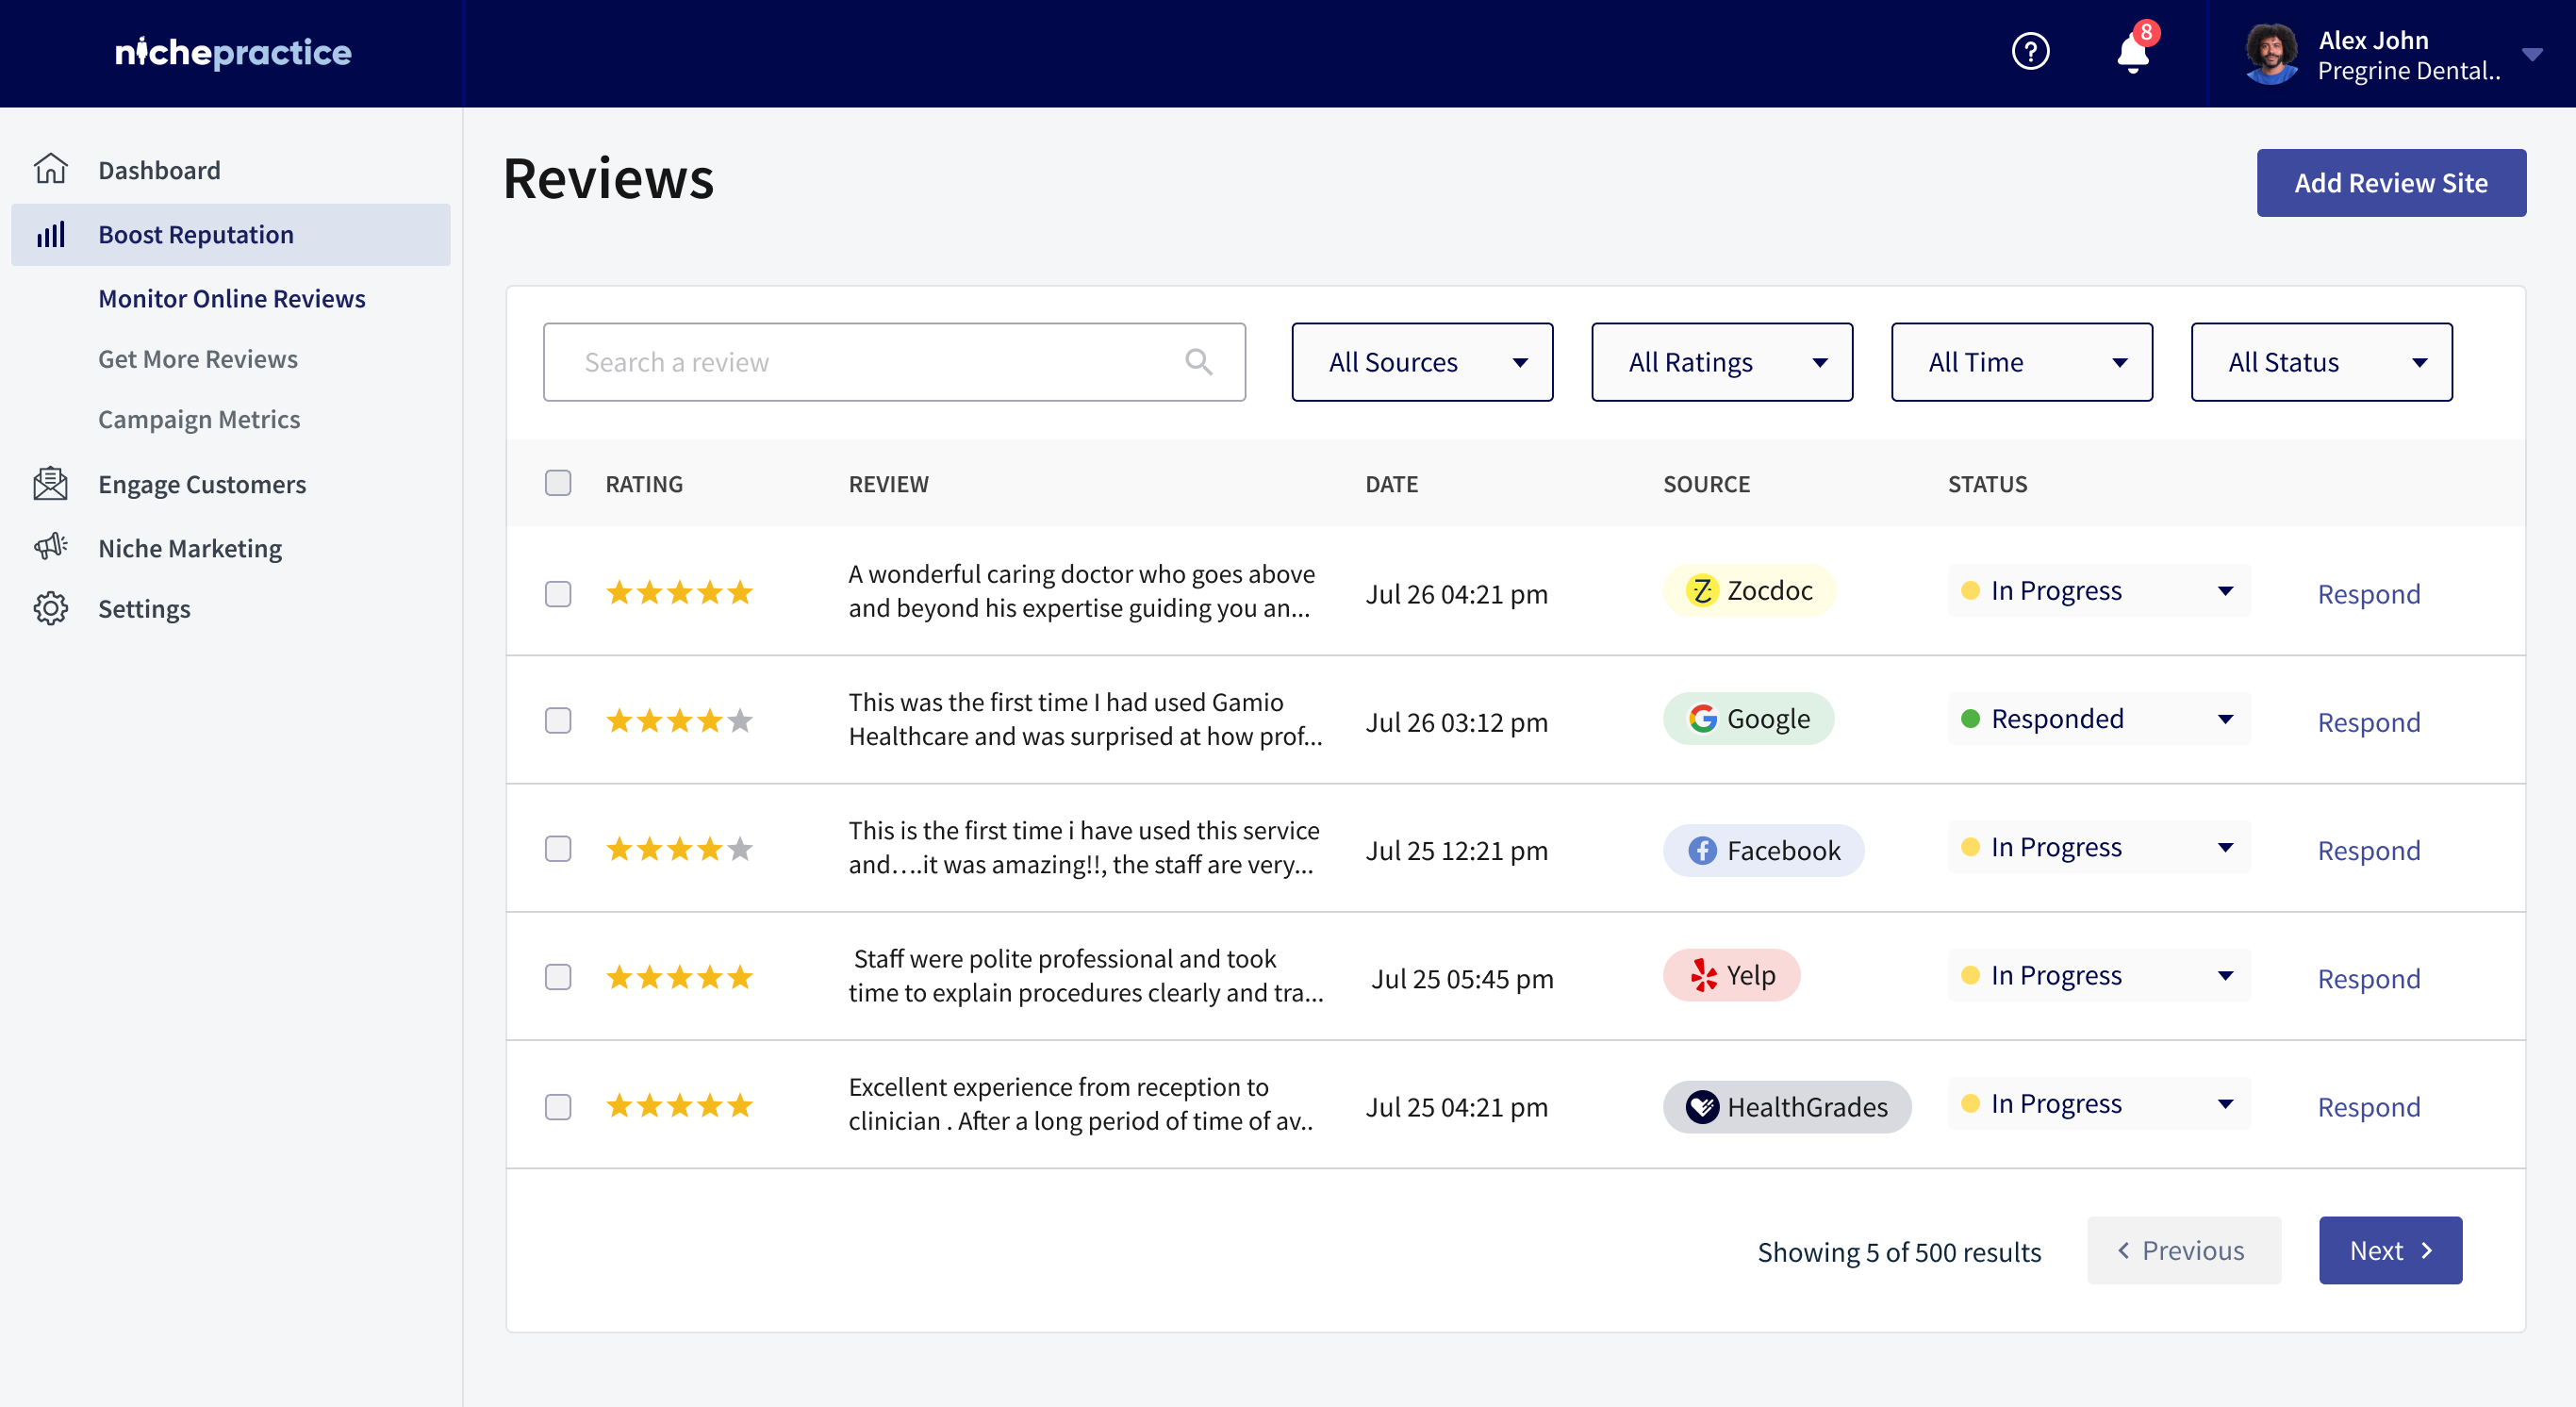Image resolution: width=2576 pixels, height=1407 pixels.
Task: Click the search magnifier icon
Action: click(x=1198, y=362)
